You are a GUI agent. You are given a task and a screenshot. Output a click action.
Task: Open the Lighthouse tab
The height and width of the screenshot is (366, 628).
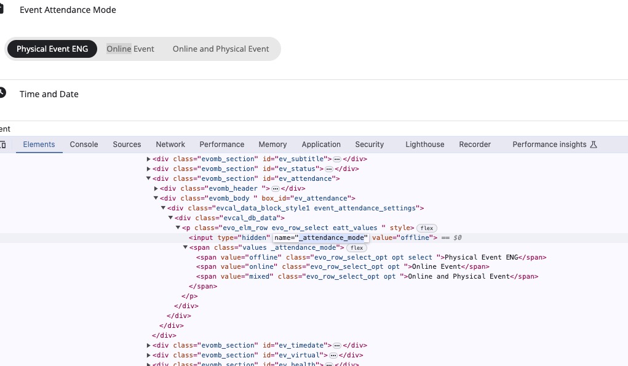pyautogui.click(x=424, y=145)
